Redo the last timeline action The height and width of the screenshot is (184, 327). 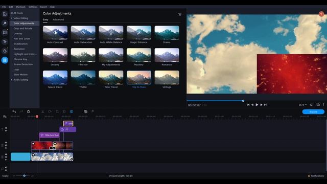click(x=21, y=111)
